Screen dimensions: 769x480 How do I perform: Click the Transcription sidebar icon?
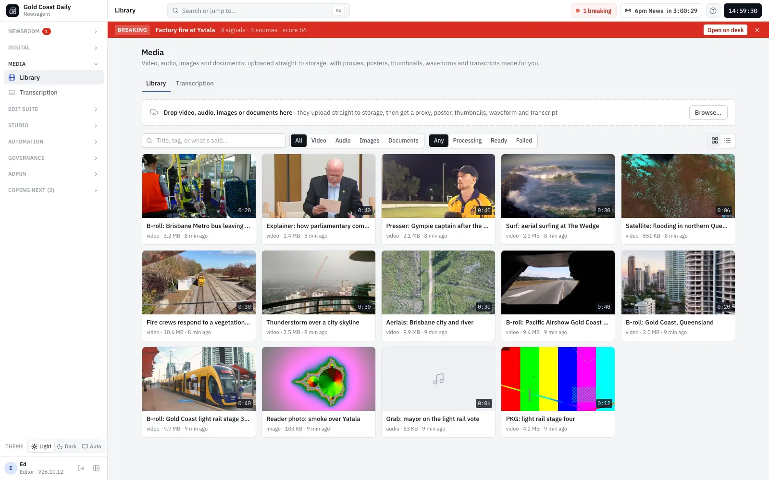(x=12, y=93)
